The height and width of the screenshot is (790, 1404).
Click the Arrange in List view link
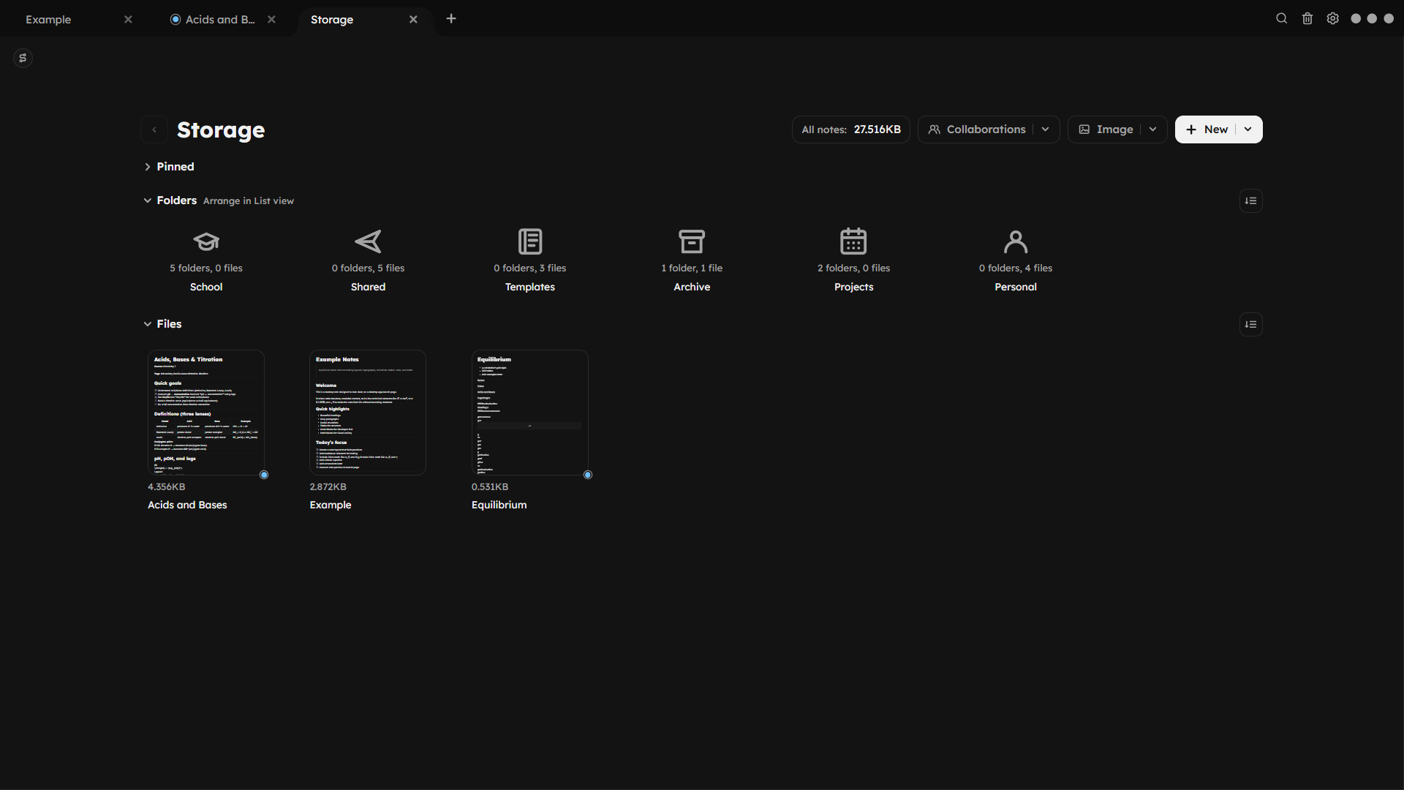(x=248, y=200)
